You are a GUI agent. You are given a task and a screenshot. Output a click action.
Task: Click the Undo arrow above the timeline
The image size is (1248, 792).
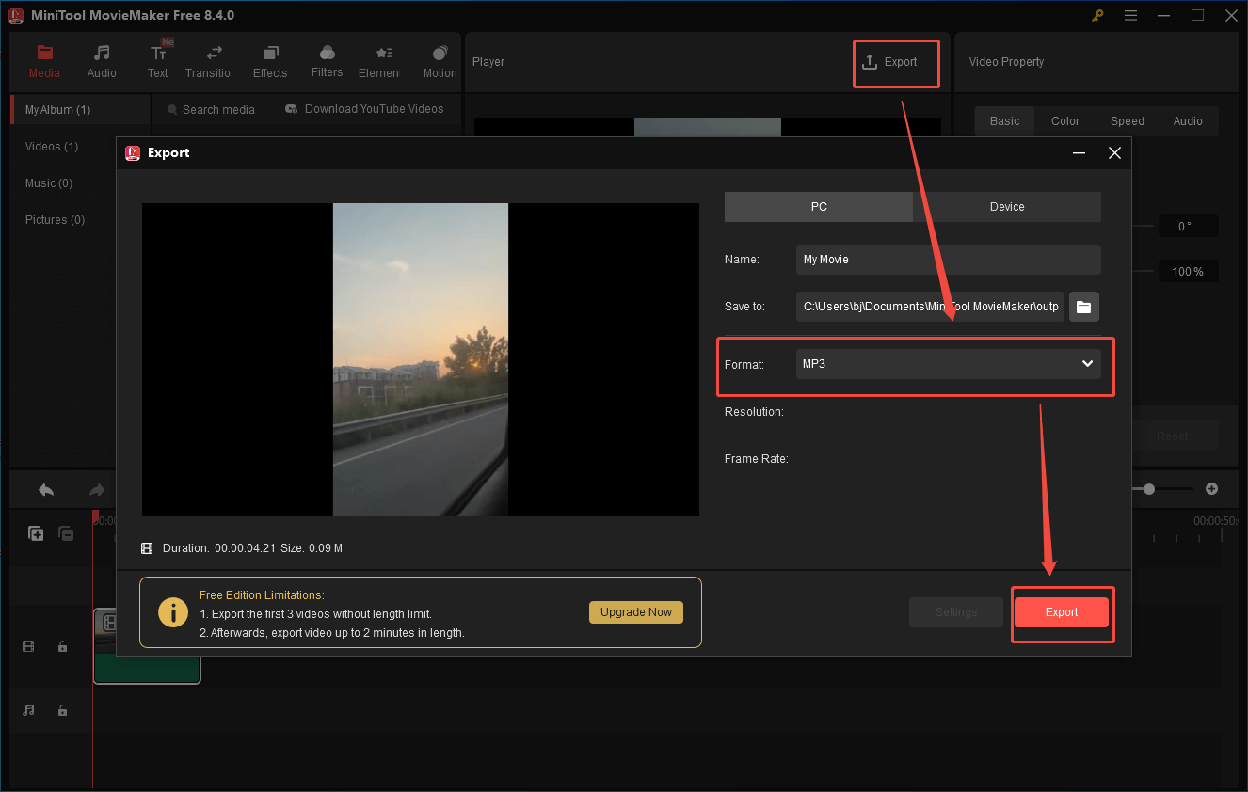coord(45,489)
